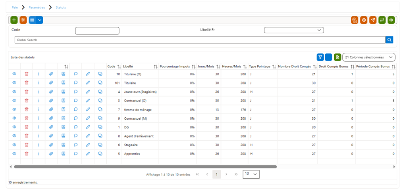The height and width of the screenshot is (191, 403).
Task: Click the Paie breadcrumb link
Action: tap(15, 8)
